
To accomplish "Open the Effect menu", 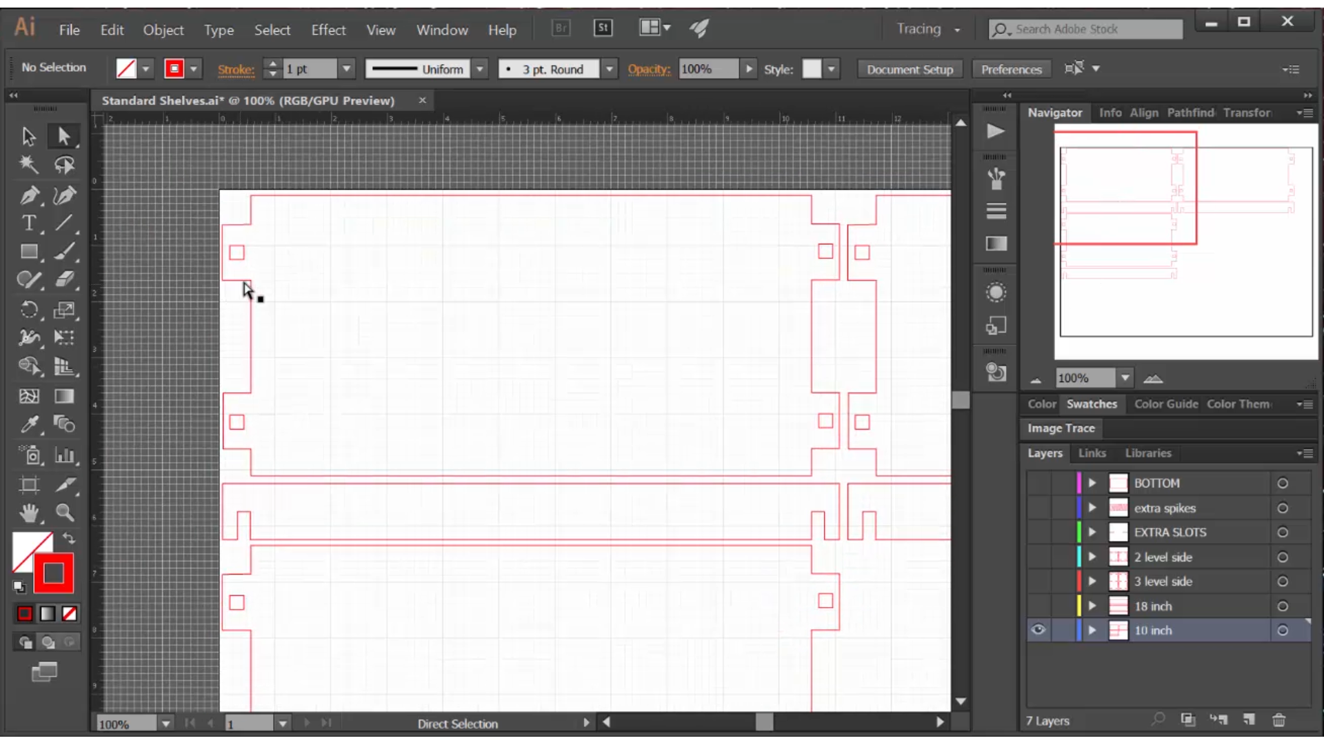I will pos(328,30).
